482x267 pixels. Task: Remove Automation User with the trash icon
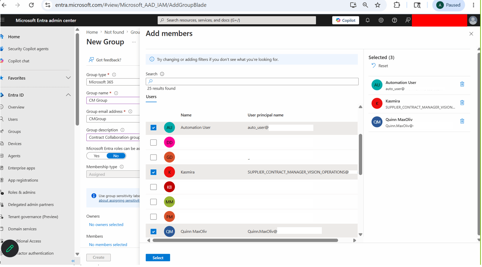[x=462, y=84]
